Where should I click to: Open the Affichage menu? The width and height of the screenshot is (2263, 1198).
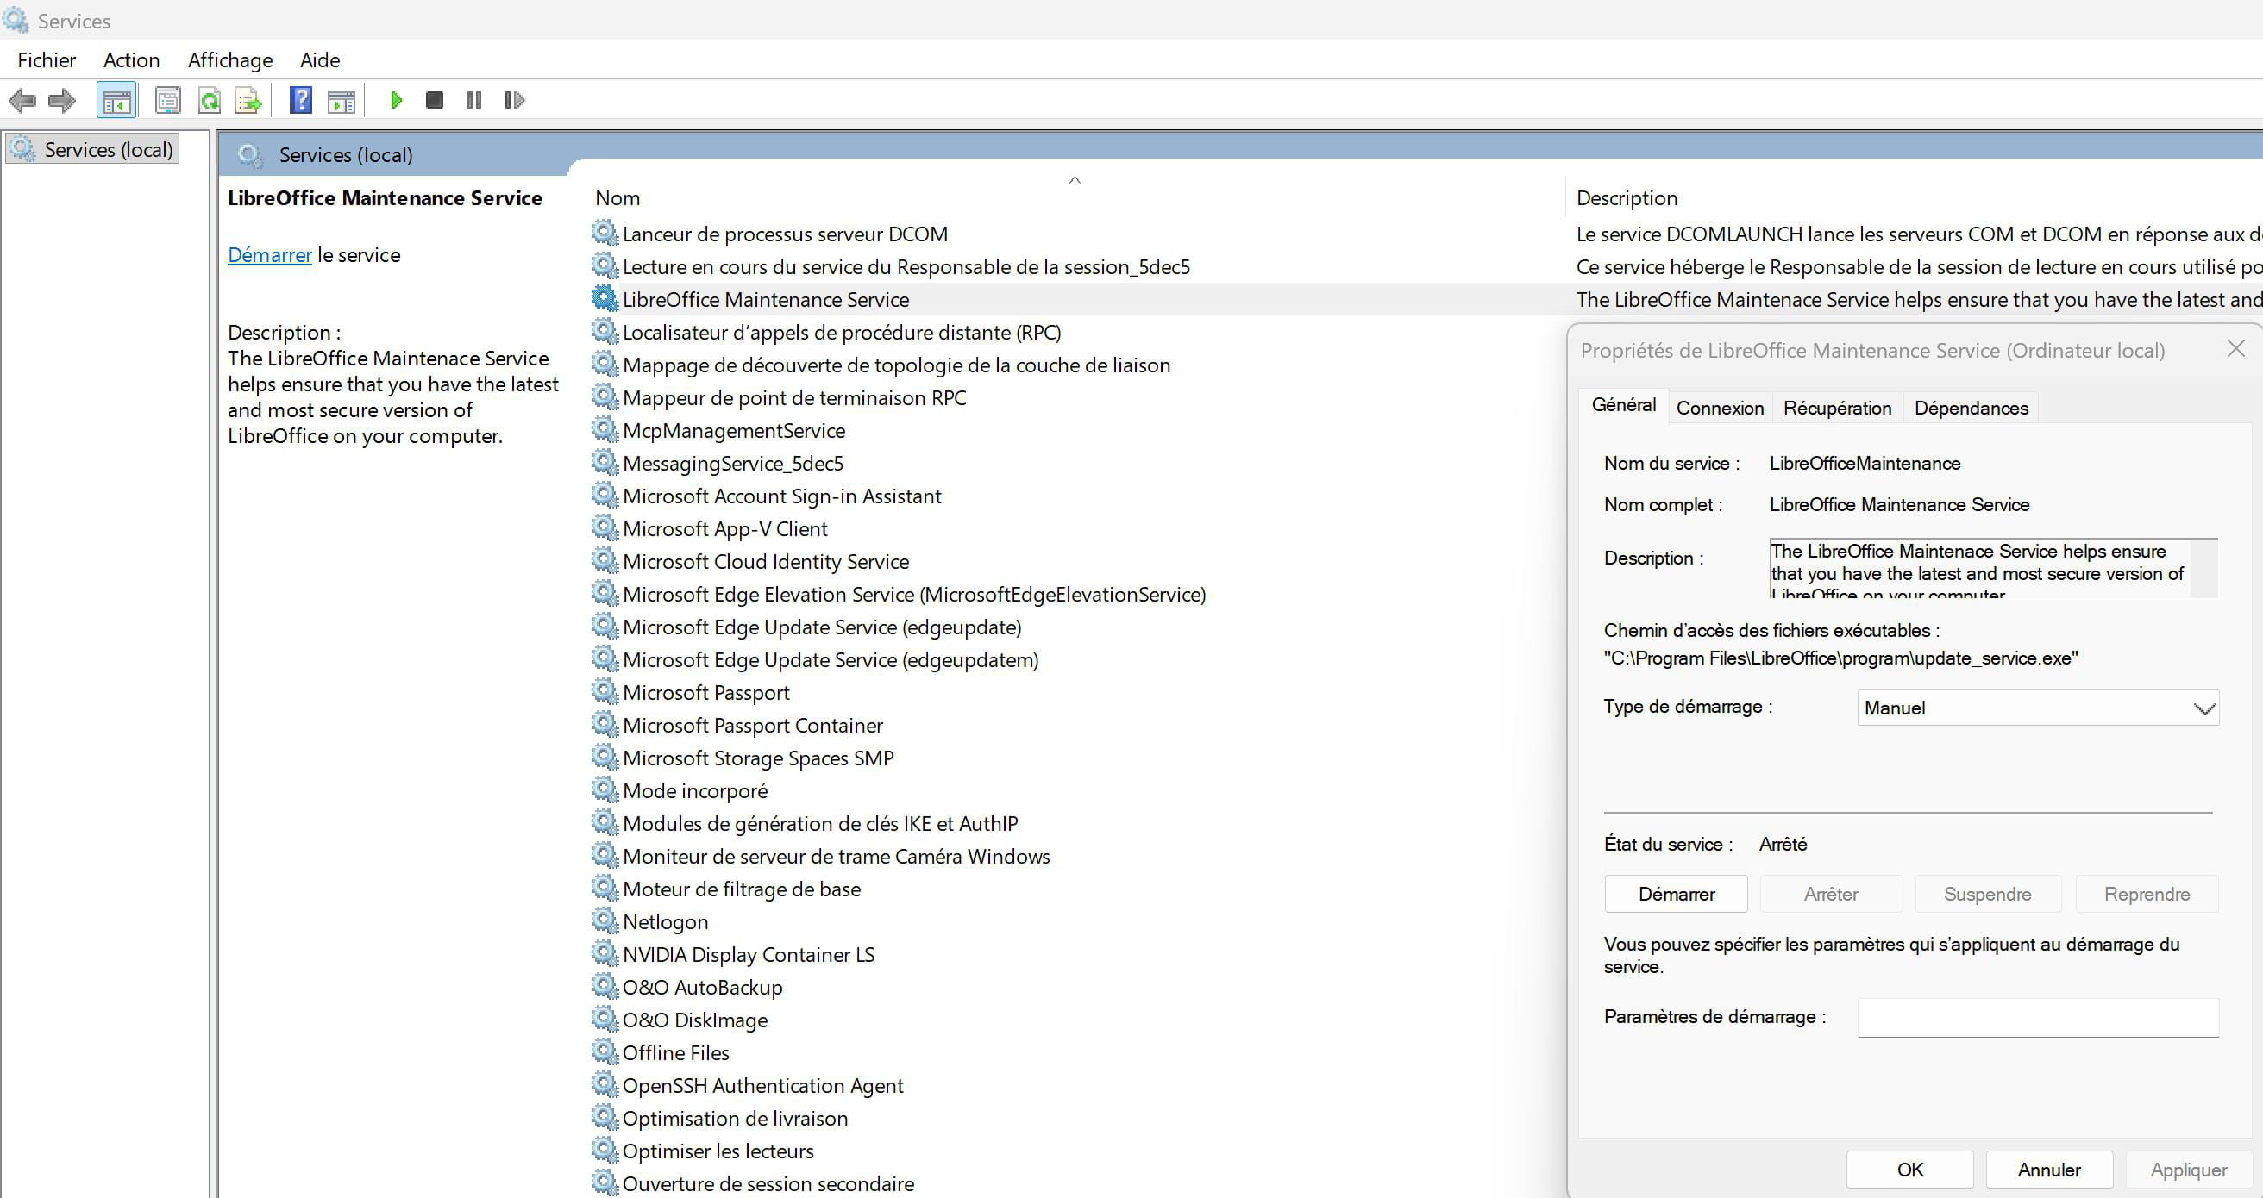230,59
